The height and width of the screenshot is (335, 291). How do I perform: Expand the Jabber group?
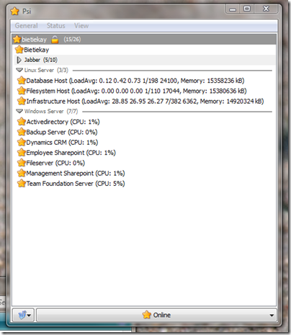19,60
